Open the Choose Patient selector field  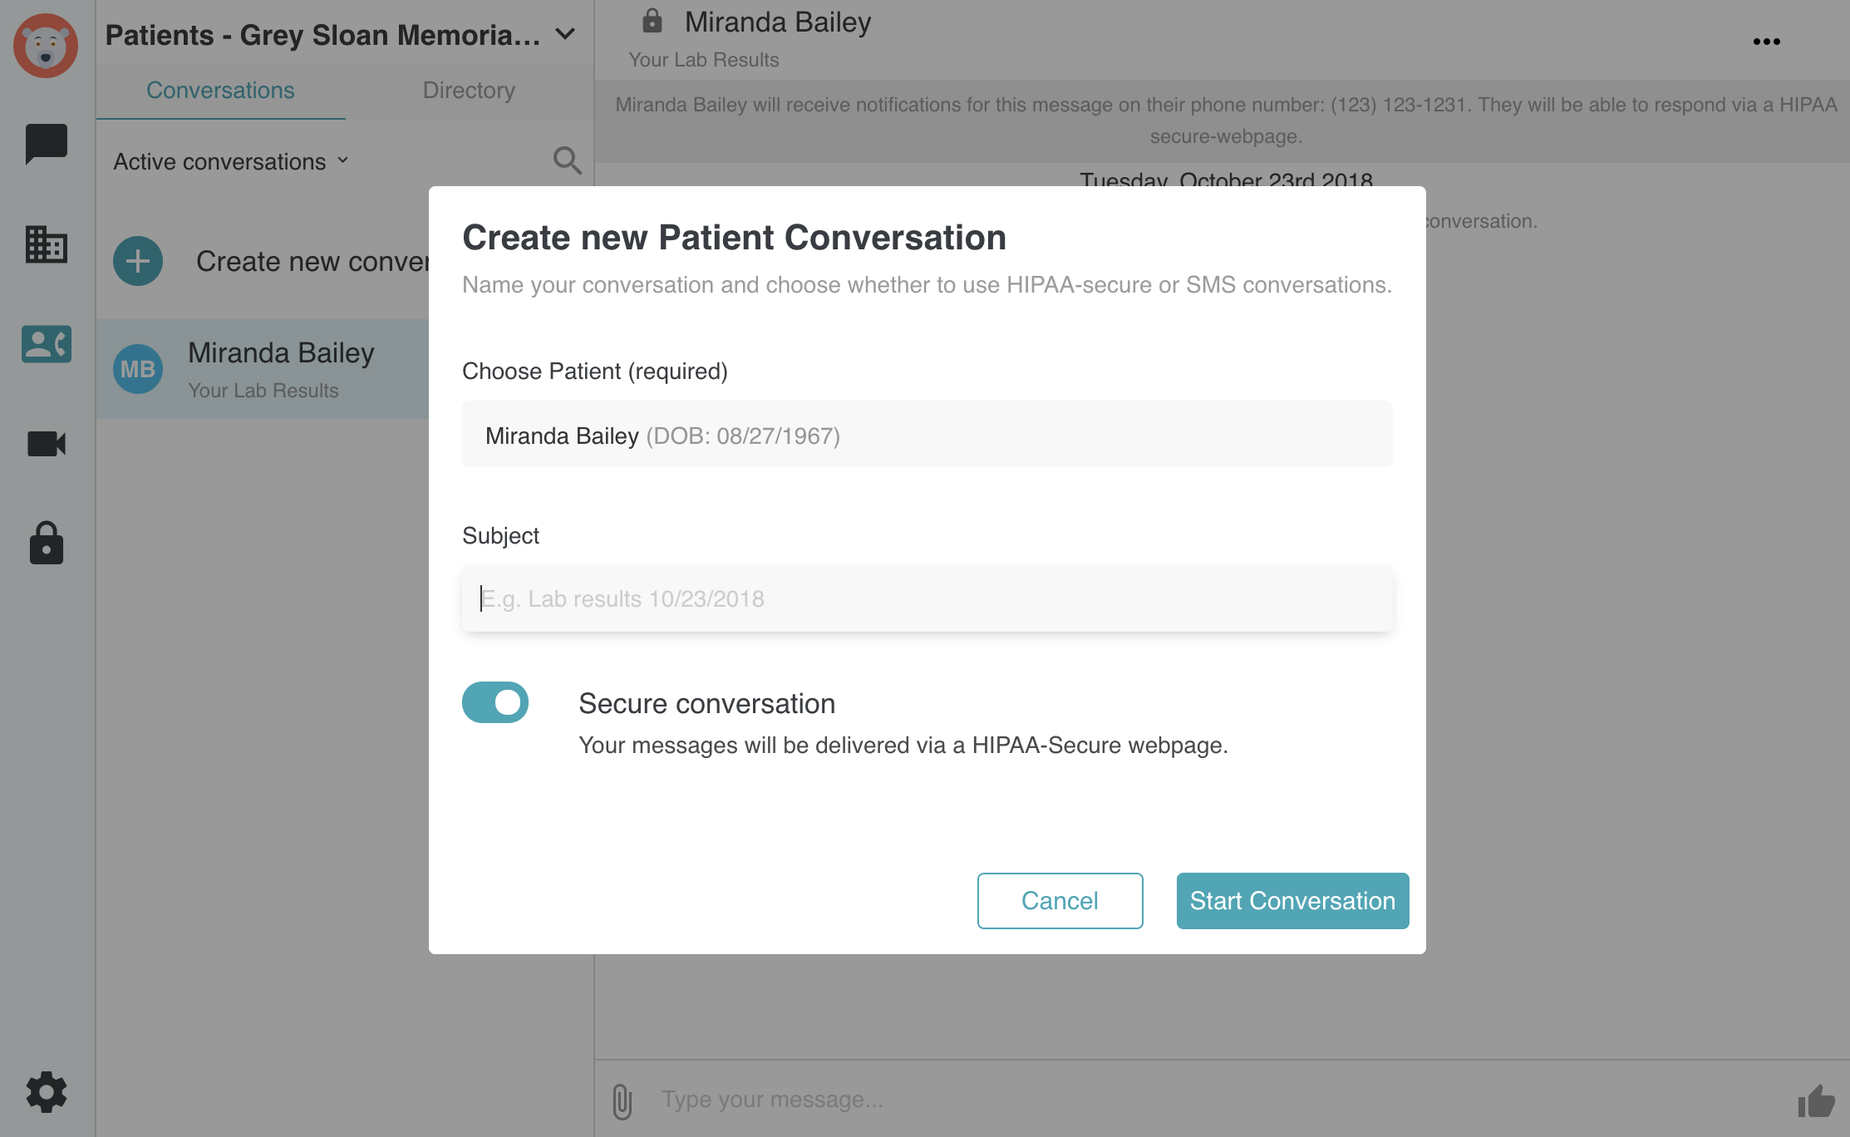click(x=927, y=434)
